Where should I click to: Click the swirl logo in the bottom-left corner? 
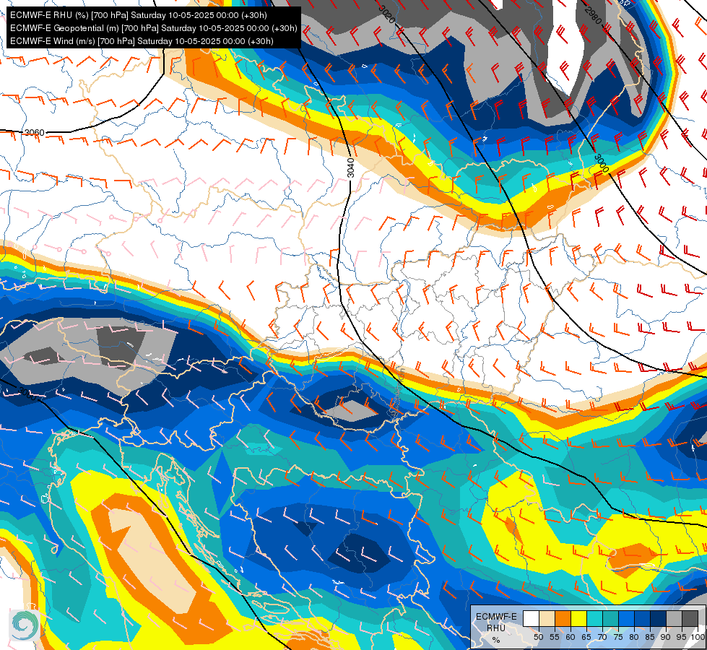pos(23,625)
